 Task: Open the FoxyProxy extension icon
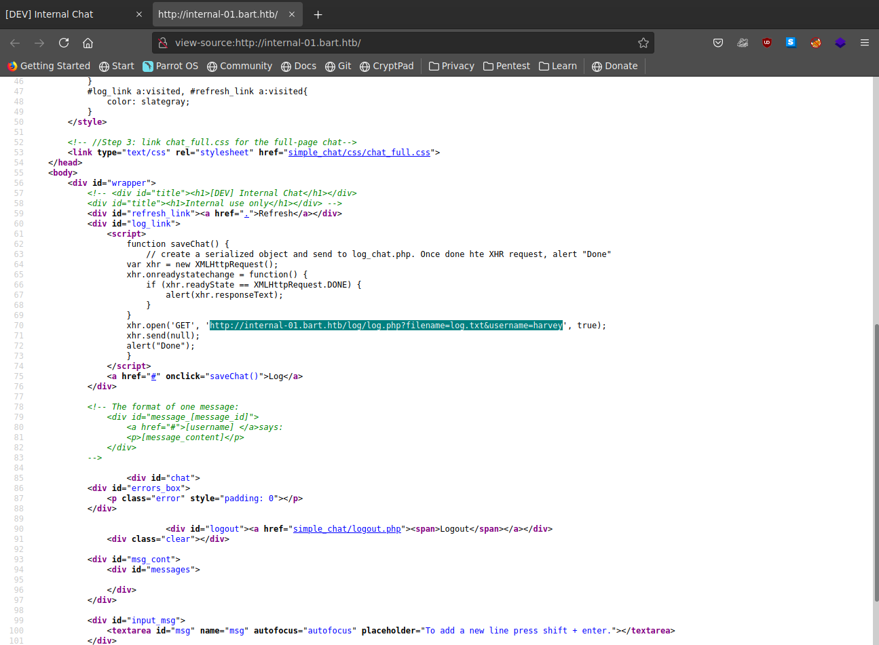click(x=816, y=43)
